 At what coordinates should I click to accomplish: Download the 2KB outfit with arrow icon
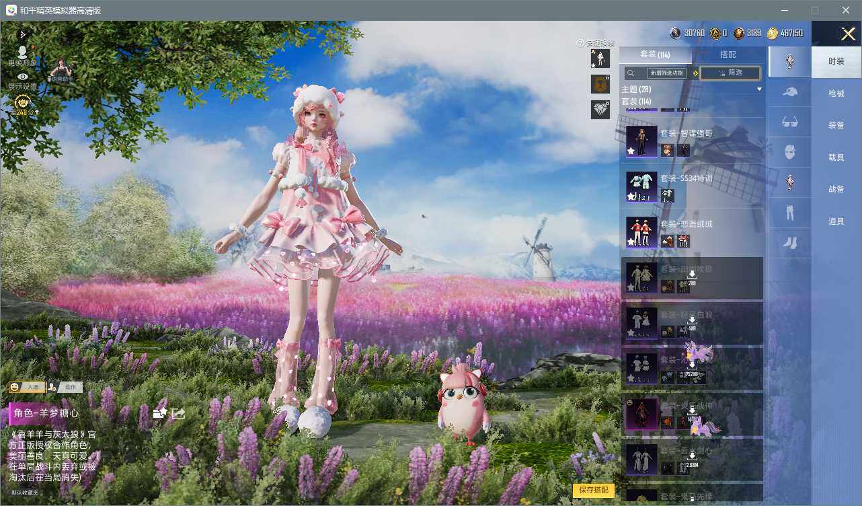(691, 274)
